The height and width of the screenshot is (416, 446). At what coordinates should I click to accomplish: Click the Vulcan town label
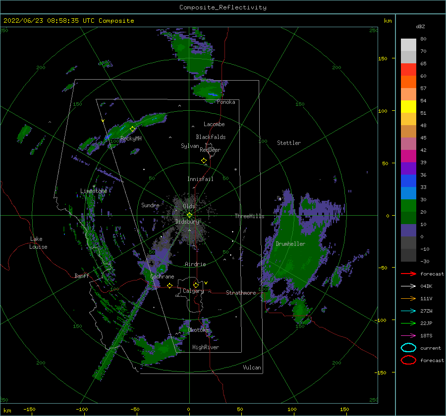tap(252, 368)
